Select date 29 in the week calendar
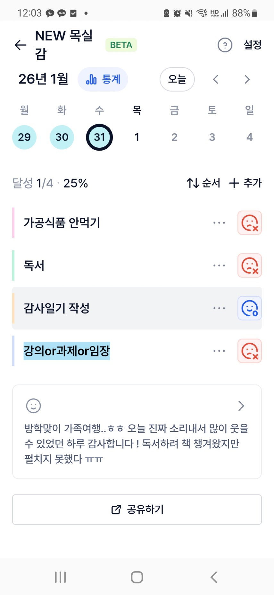The height and width of the screenshot is (595, 274). [x=24, y=137]
